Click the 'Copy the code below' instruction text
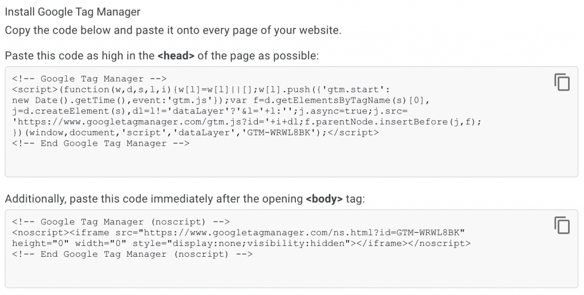The height and width of the screenshot is (295, 584). 173,30
